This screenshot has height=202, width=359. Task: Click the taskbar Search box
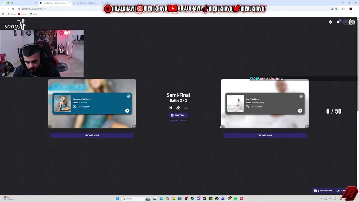tap(136, 199)
